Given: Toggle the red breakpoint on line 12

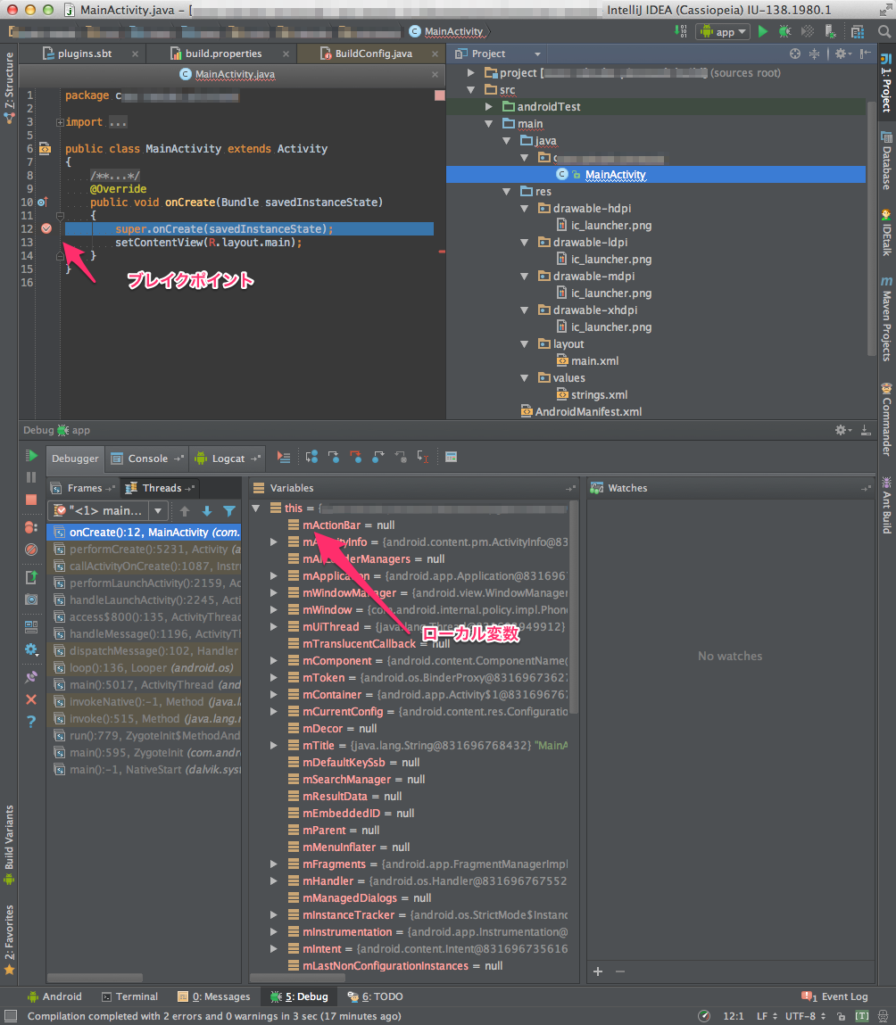Looking at the screenshot, I should [x=45, y=228].
